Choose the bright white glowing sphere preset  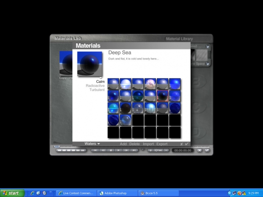click(x=125, y=84)
